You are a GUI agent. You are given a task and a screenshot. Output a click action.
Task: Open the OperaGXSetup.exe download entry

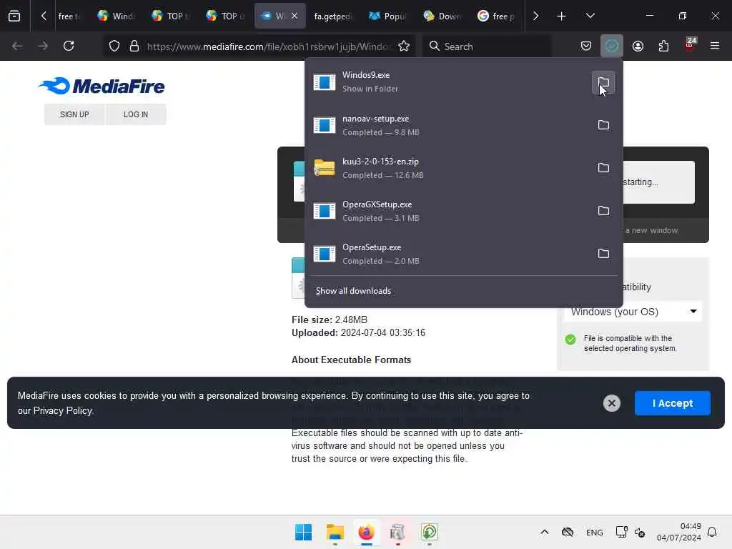448,211
